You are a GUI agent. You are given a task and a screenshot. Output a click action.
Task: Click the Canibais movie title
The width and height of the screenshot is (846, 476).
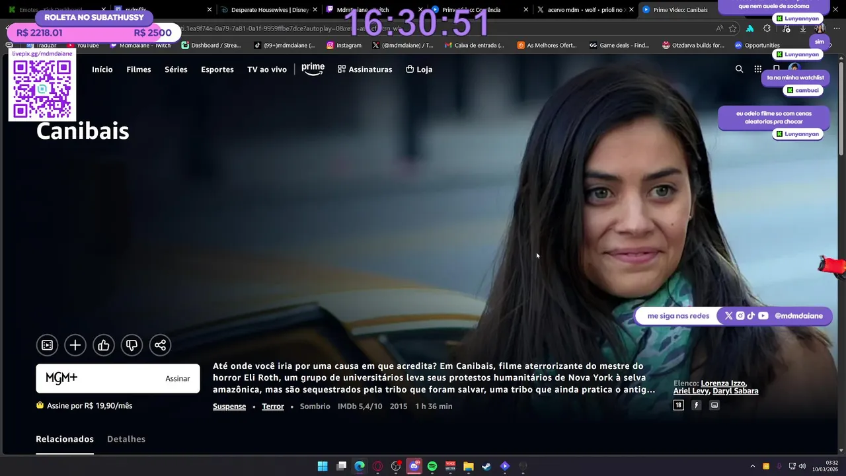[x=83, y=131]
